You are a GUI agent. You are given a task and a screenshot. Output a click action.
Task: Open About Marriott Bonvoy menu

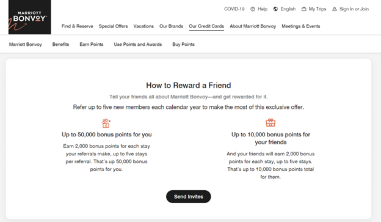pyautogui.click(x=253, y=26)
